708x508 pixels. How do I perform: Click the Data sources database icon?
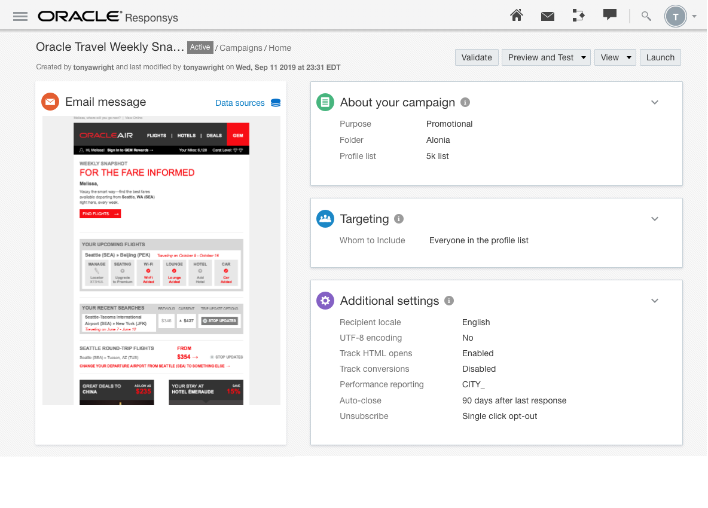click(x=276, y=103)
